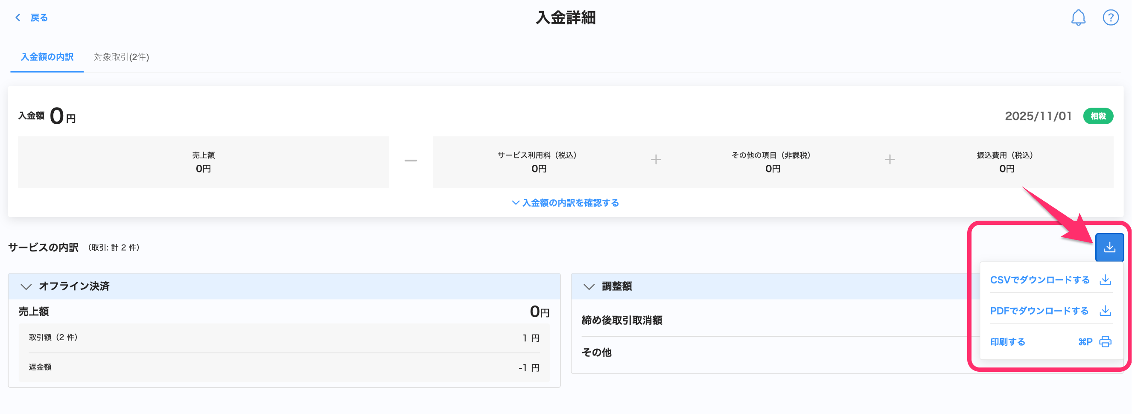Click the blue download button
Screen dimensions: 1132x414
1109,248
